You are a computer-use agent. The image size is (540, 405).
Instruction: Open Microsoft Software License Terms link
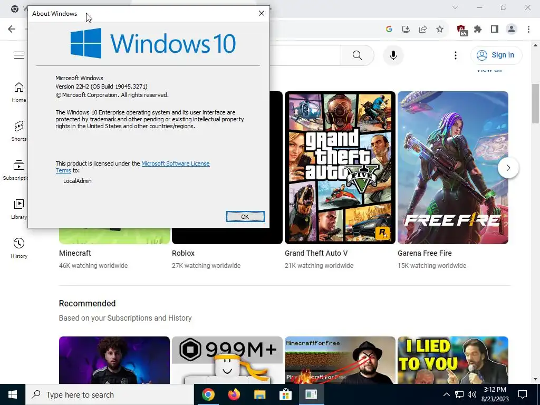point(175,163)
